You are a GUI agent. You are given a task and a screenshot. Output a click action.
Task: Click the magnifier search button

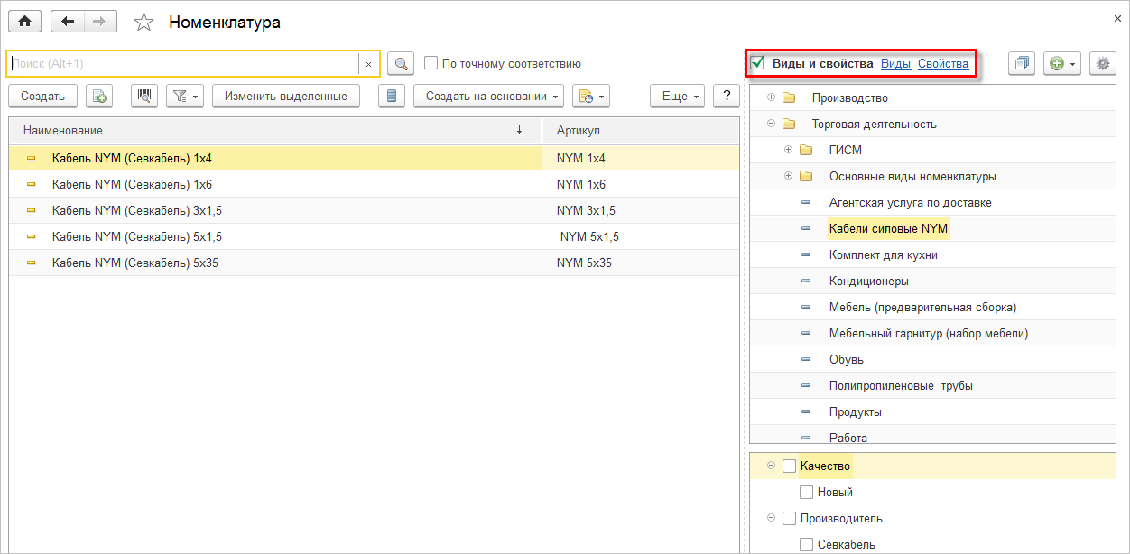[401, 64]
